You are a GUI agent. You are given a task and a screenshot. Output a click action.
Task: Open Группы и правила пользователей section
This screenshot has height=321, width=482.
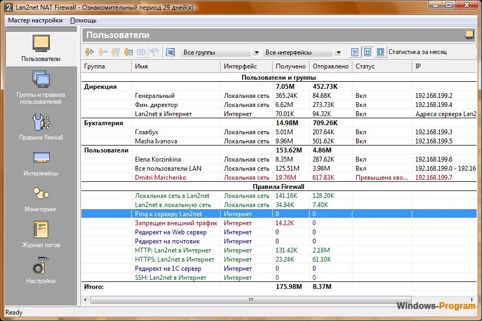point(41,88)
